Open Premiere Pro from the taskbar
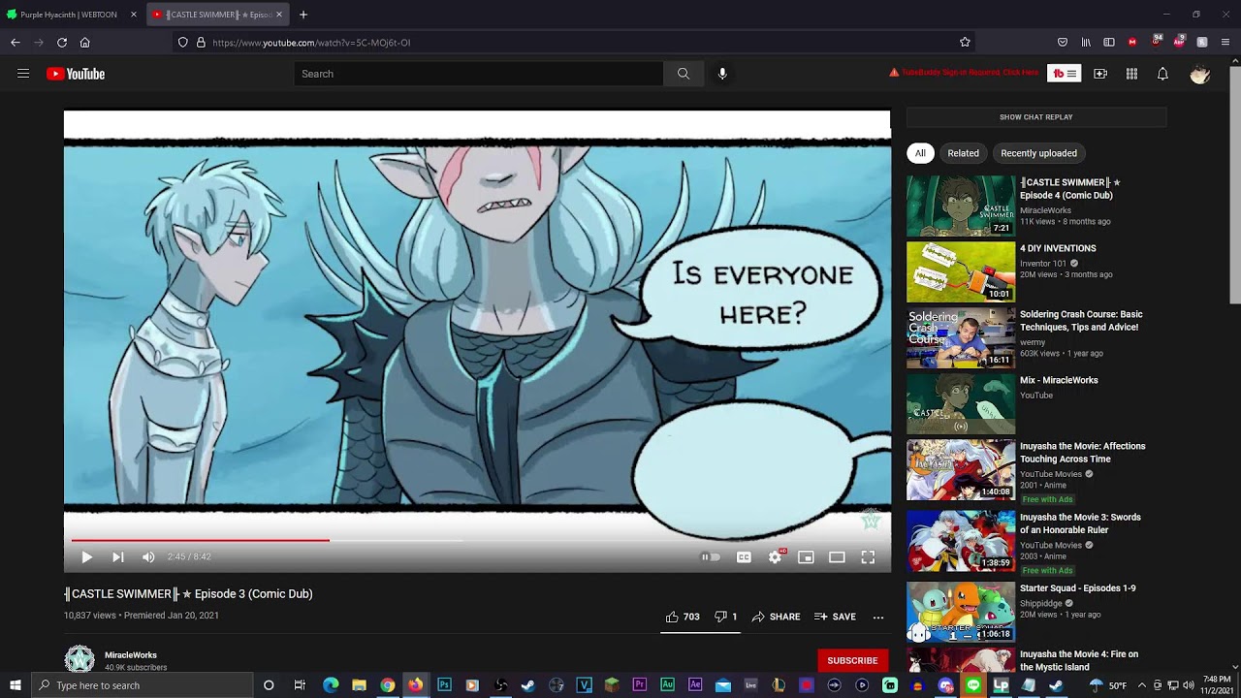1241x698 pixels. (x=640, y=685)
